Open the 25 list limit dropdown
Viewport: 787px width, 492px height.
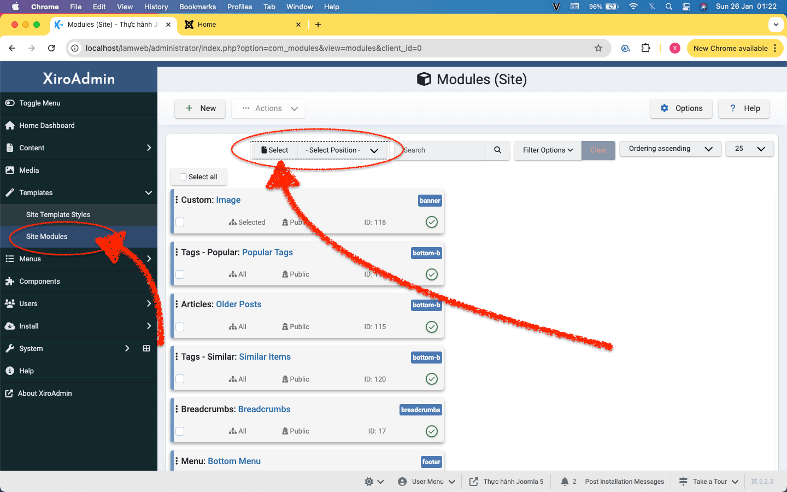click(x=750, y=149)
